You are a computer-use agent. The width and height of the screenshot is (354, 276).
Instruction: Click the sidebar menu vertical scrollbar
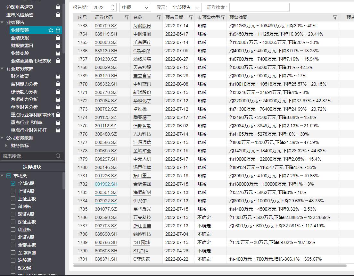pyautogui.click(x=64, y=28)
